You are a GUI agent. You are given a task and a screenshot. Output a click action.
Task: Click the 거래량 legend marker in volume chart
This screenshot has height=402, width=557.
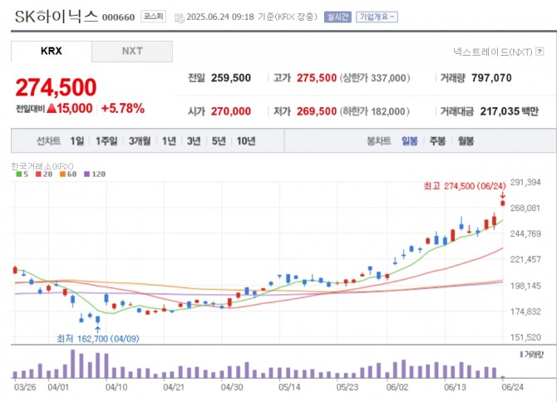point(520,354)
